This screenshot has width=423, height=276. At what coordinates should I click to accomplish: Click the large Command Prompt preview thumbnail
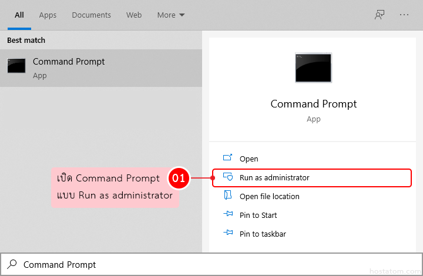point(313,68)
